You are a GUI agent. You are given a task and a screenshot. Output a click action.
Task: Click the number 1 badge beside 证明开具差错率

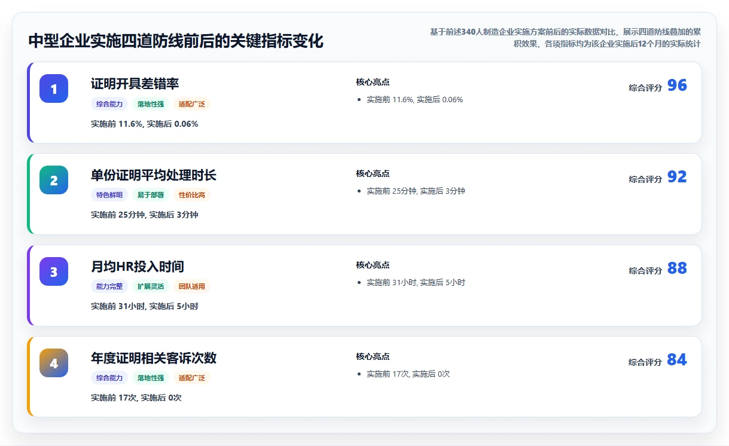[x=54, y=88]
